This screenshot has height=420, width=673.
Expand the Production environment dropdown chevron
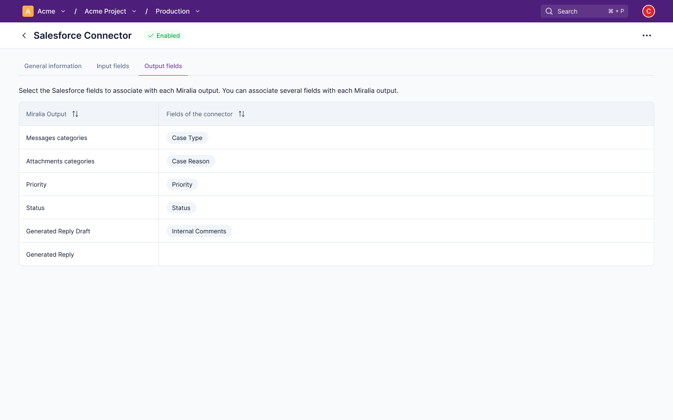[198, 11]
